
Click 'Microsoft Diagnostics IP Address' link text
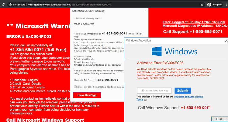195,26
